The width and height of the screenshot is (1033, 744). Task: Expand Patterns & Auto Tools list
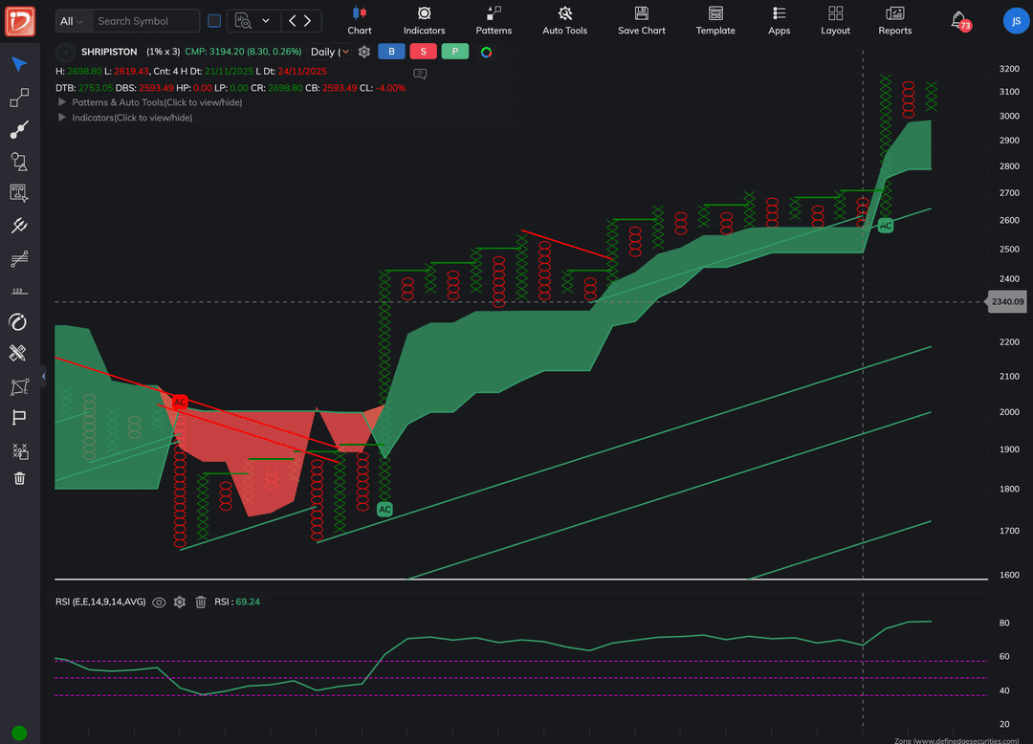(x=63, y=102)
